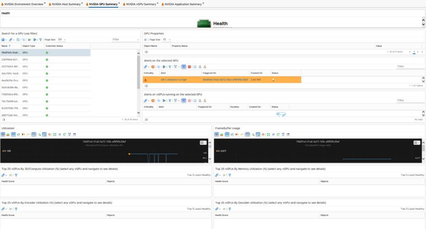Click the suspend alert clock icon in selected GPU alerts
Screen dimensions: 426x229
(x=195, y=67)
